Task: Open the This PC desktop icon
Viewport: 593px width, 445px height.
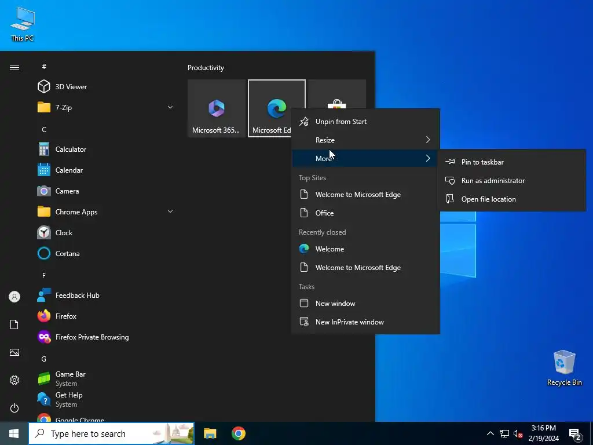Action: pos(23,24)
